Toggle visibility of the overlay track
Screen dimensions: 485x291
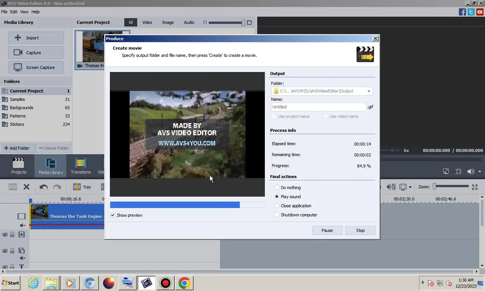pos(5,250)
